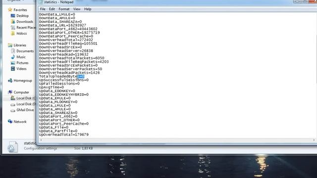The width and height of the screenshot is (317, 178).
Task: Click the Documents library icon
Action: pos(13,51)
